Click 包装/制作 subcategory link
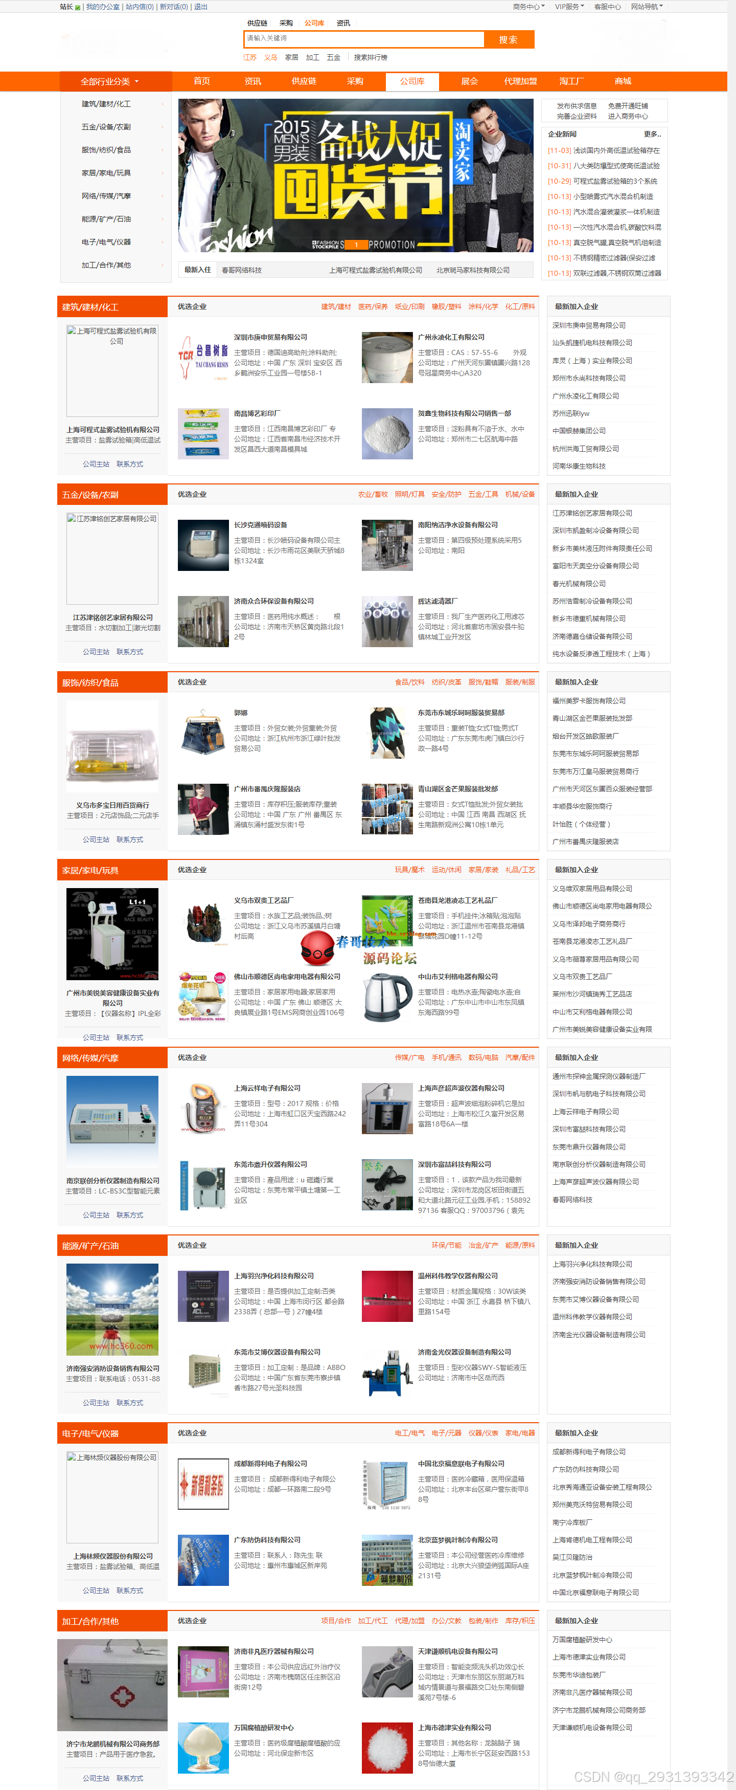The height and width of the screenshot is (1790, 736). [484, 1621]
